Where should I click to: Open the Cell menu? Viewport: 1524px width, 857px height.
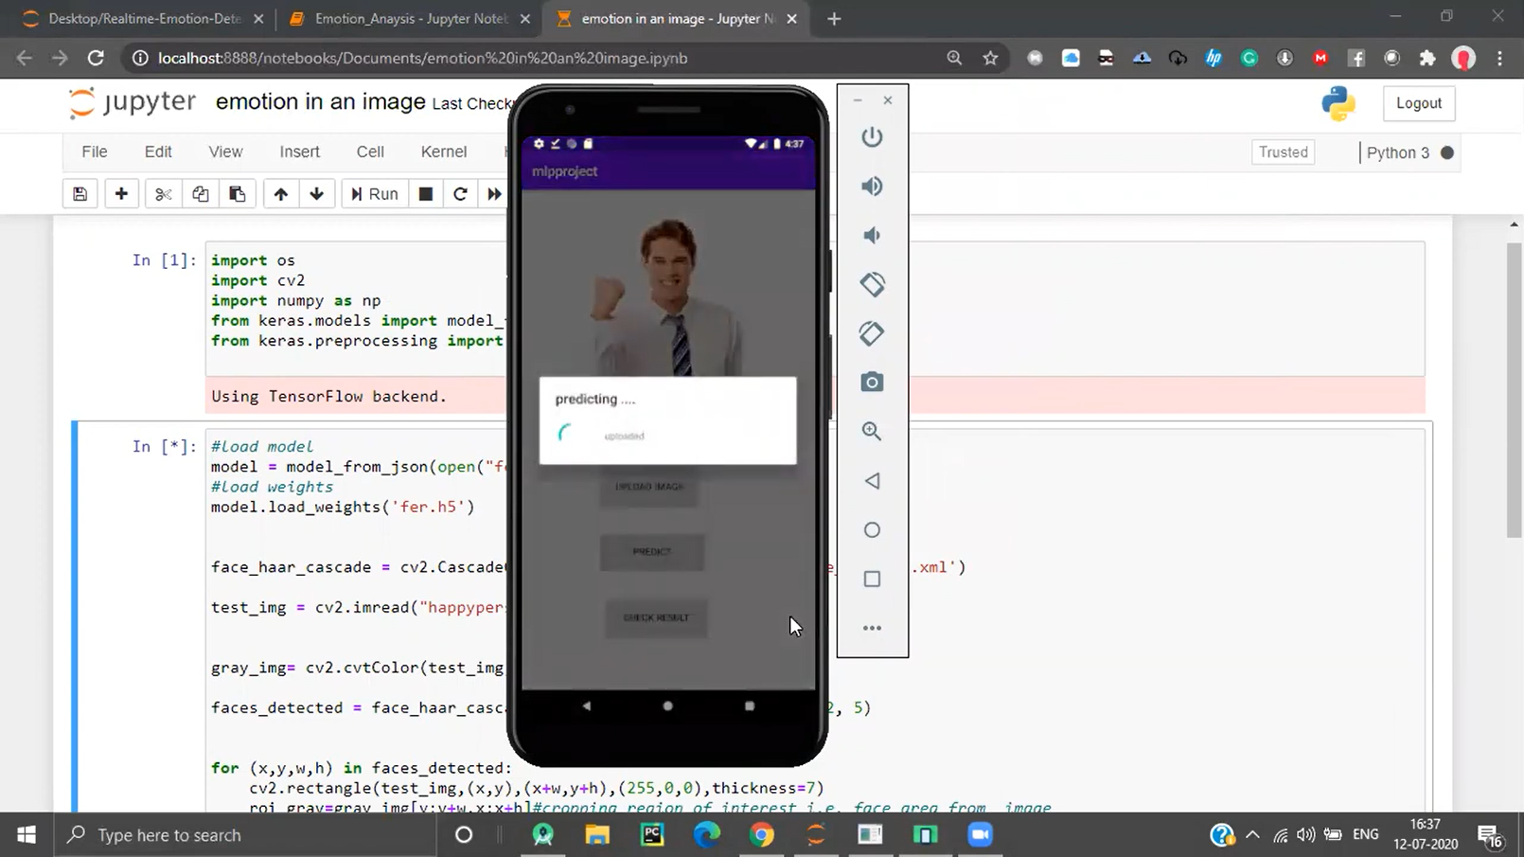[370, 152]
